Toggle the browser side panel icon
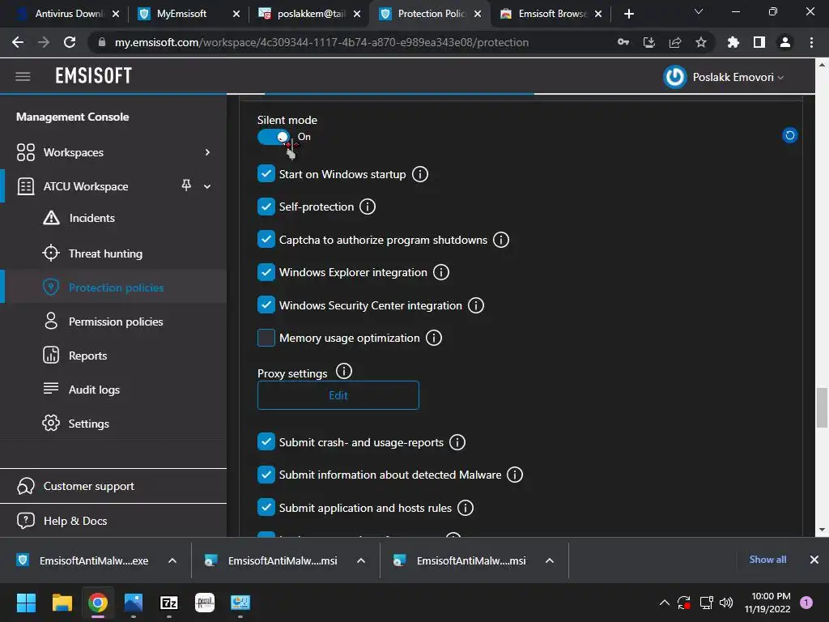This screenshot has width=829, height=622. click(759, 42)
